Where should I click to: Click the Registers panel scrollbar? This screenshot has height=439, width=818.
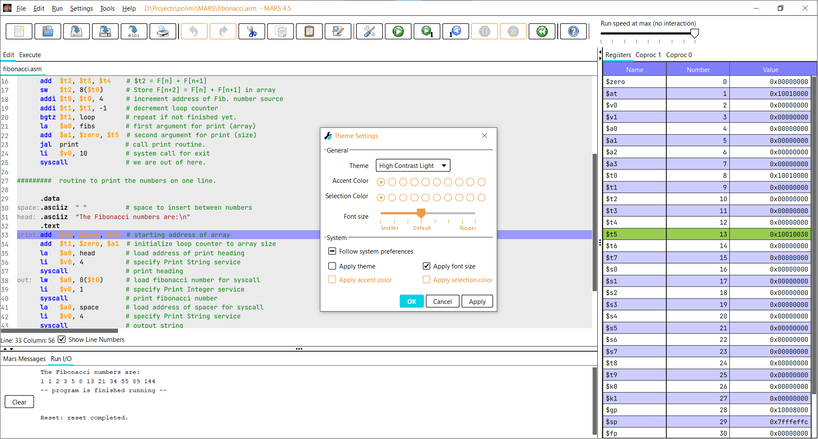(814, 235)
